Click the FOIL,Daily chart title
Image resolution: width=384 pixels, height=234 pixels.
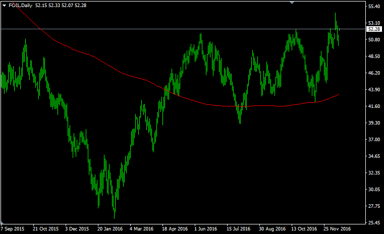(20, 6)
